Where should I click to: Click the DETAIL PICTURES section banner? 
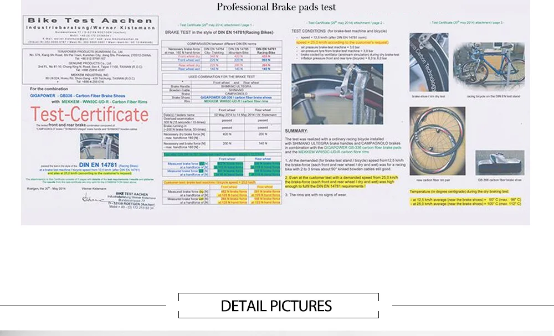279,306
